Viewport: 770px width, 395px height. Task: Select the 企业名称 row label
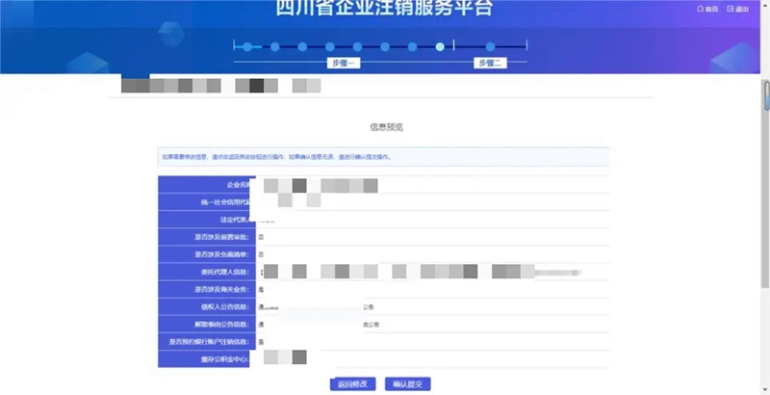207,185
